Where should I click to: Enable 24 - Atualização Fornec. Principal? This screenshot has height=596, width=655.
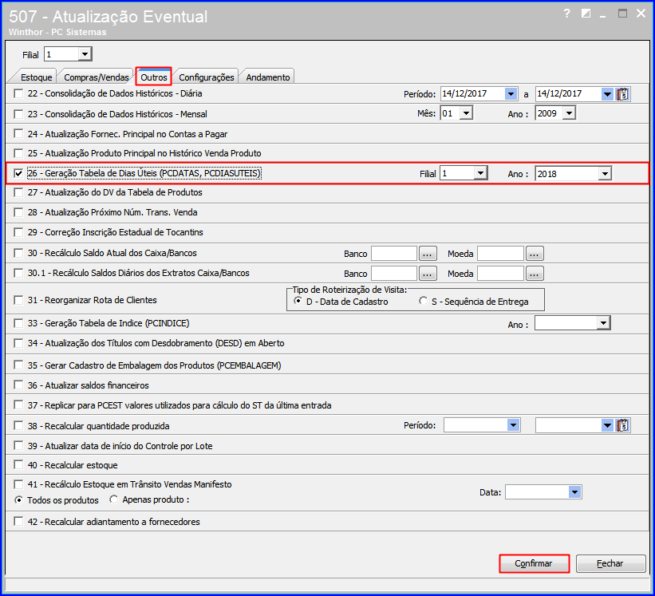18,134
